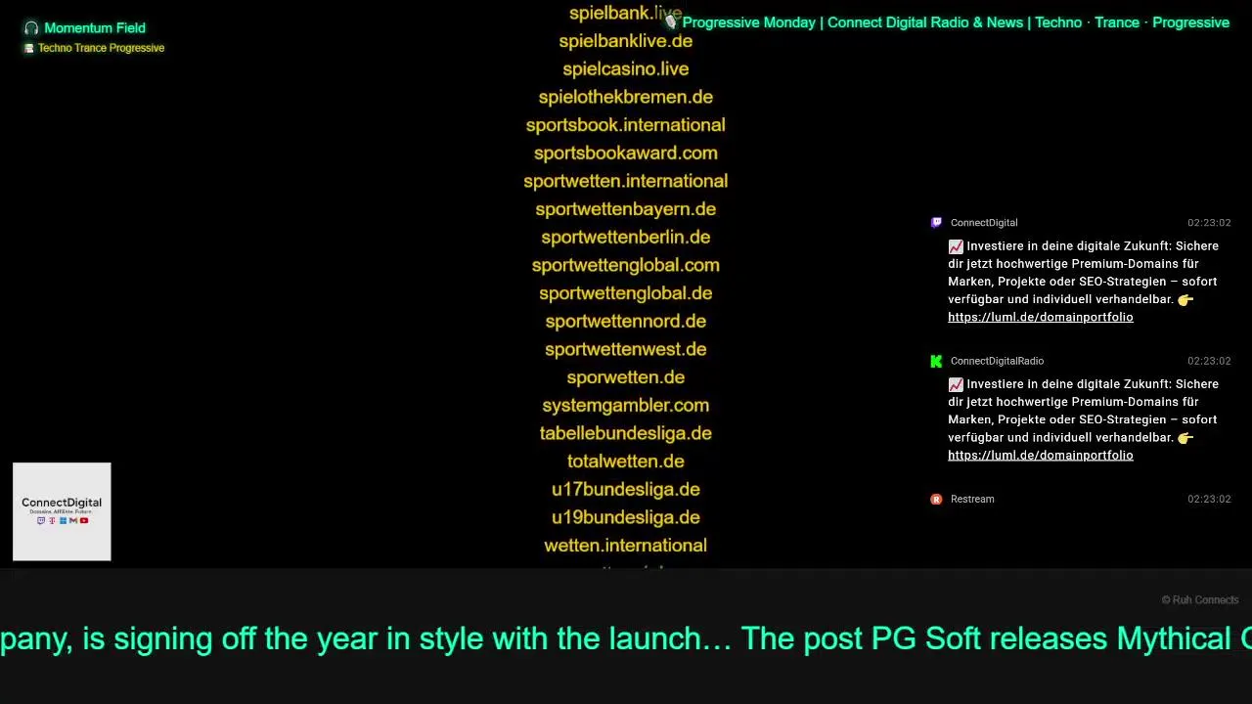The height and width of the screenshot is (704, 1252).
Task: Click the microphone icon before Progressive Monday
Action: tap(671, 22)
